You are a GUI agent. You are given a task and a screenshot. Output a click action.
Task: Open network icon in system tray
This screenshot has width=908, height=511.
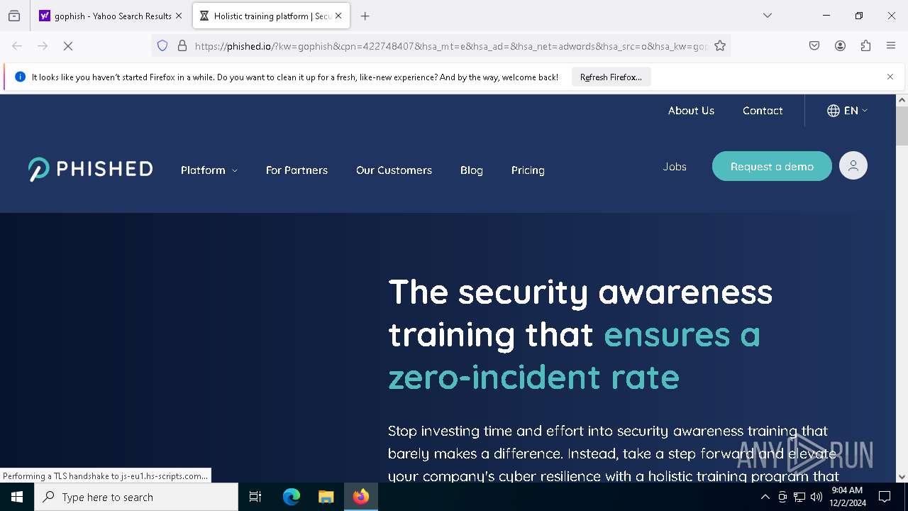[799, 497]
